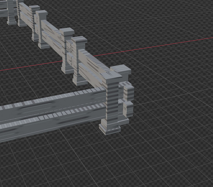
Task: Click the lower rail stub right of the nearest post
Action: [x=128, y=109]
